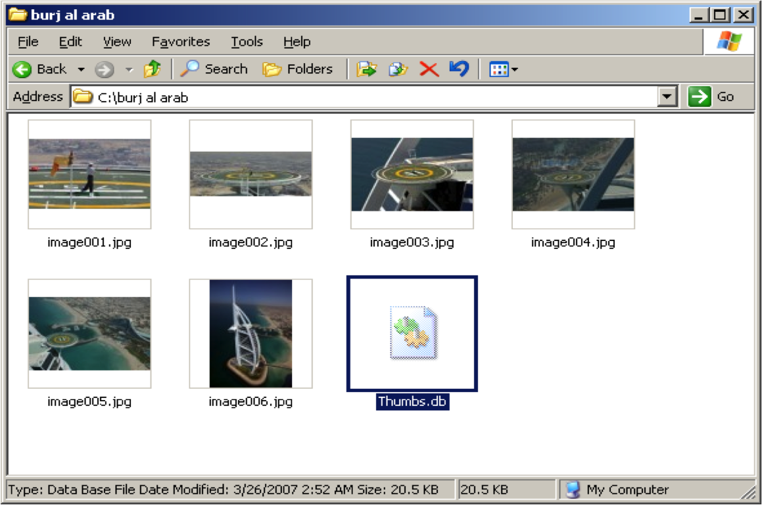Click the Forward navigation arrow icon
This screenshot has width=762, height=505.
click(104, 69)
